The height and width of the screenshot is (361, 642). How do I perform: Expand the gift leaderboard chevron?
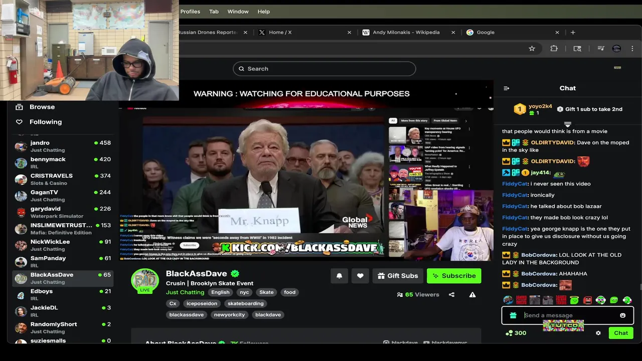(x=568, y=124)
